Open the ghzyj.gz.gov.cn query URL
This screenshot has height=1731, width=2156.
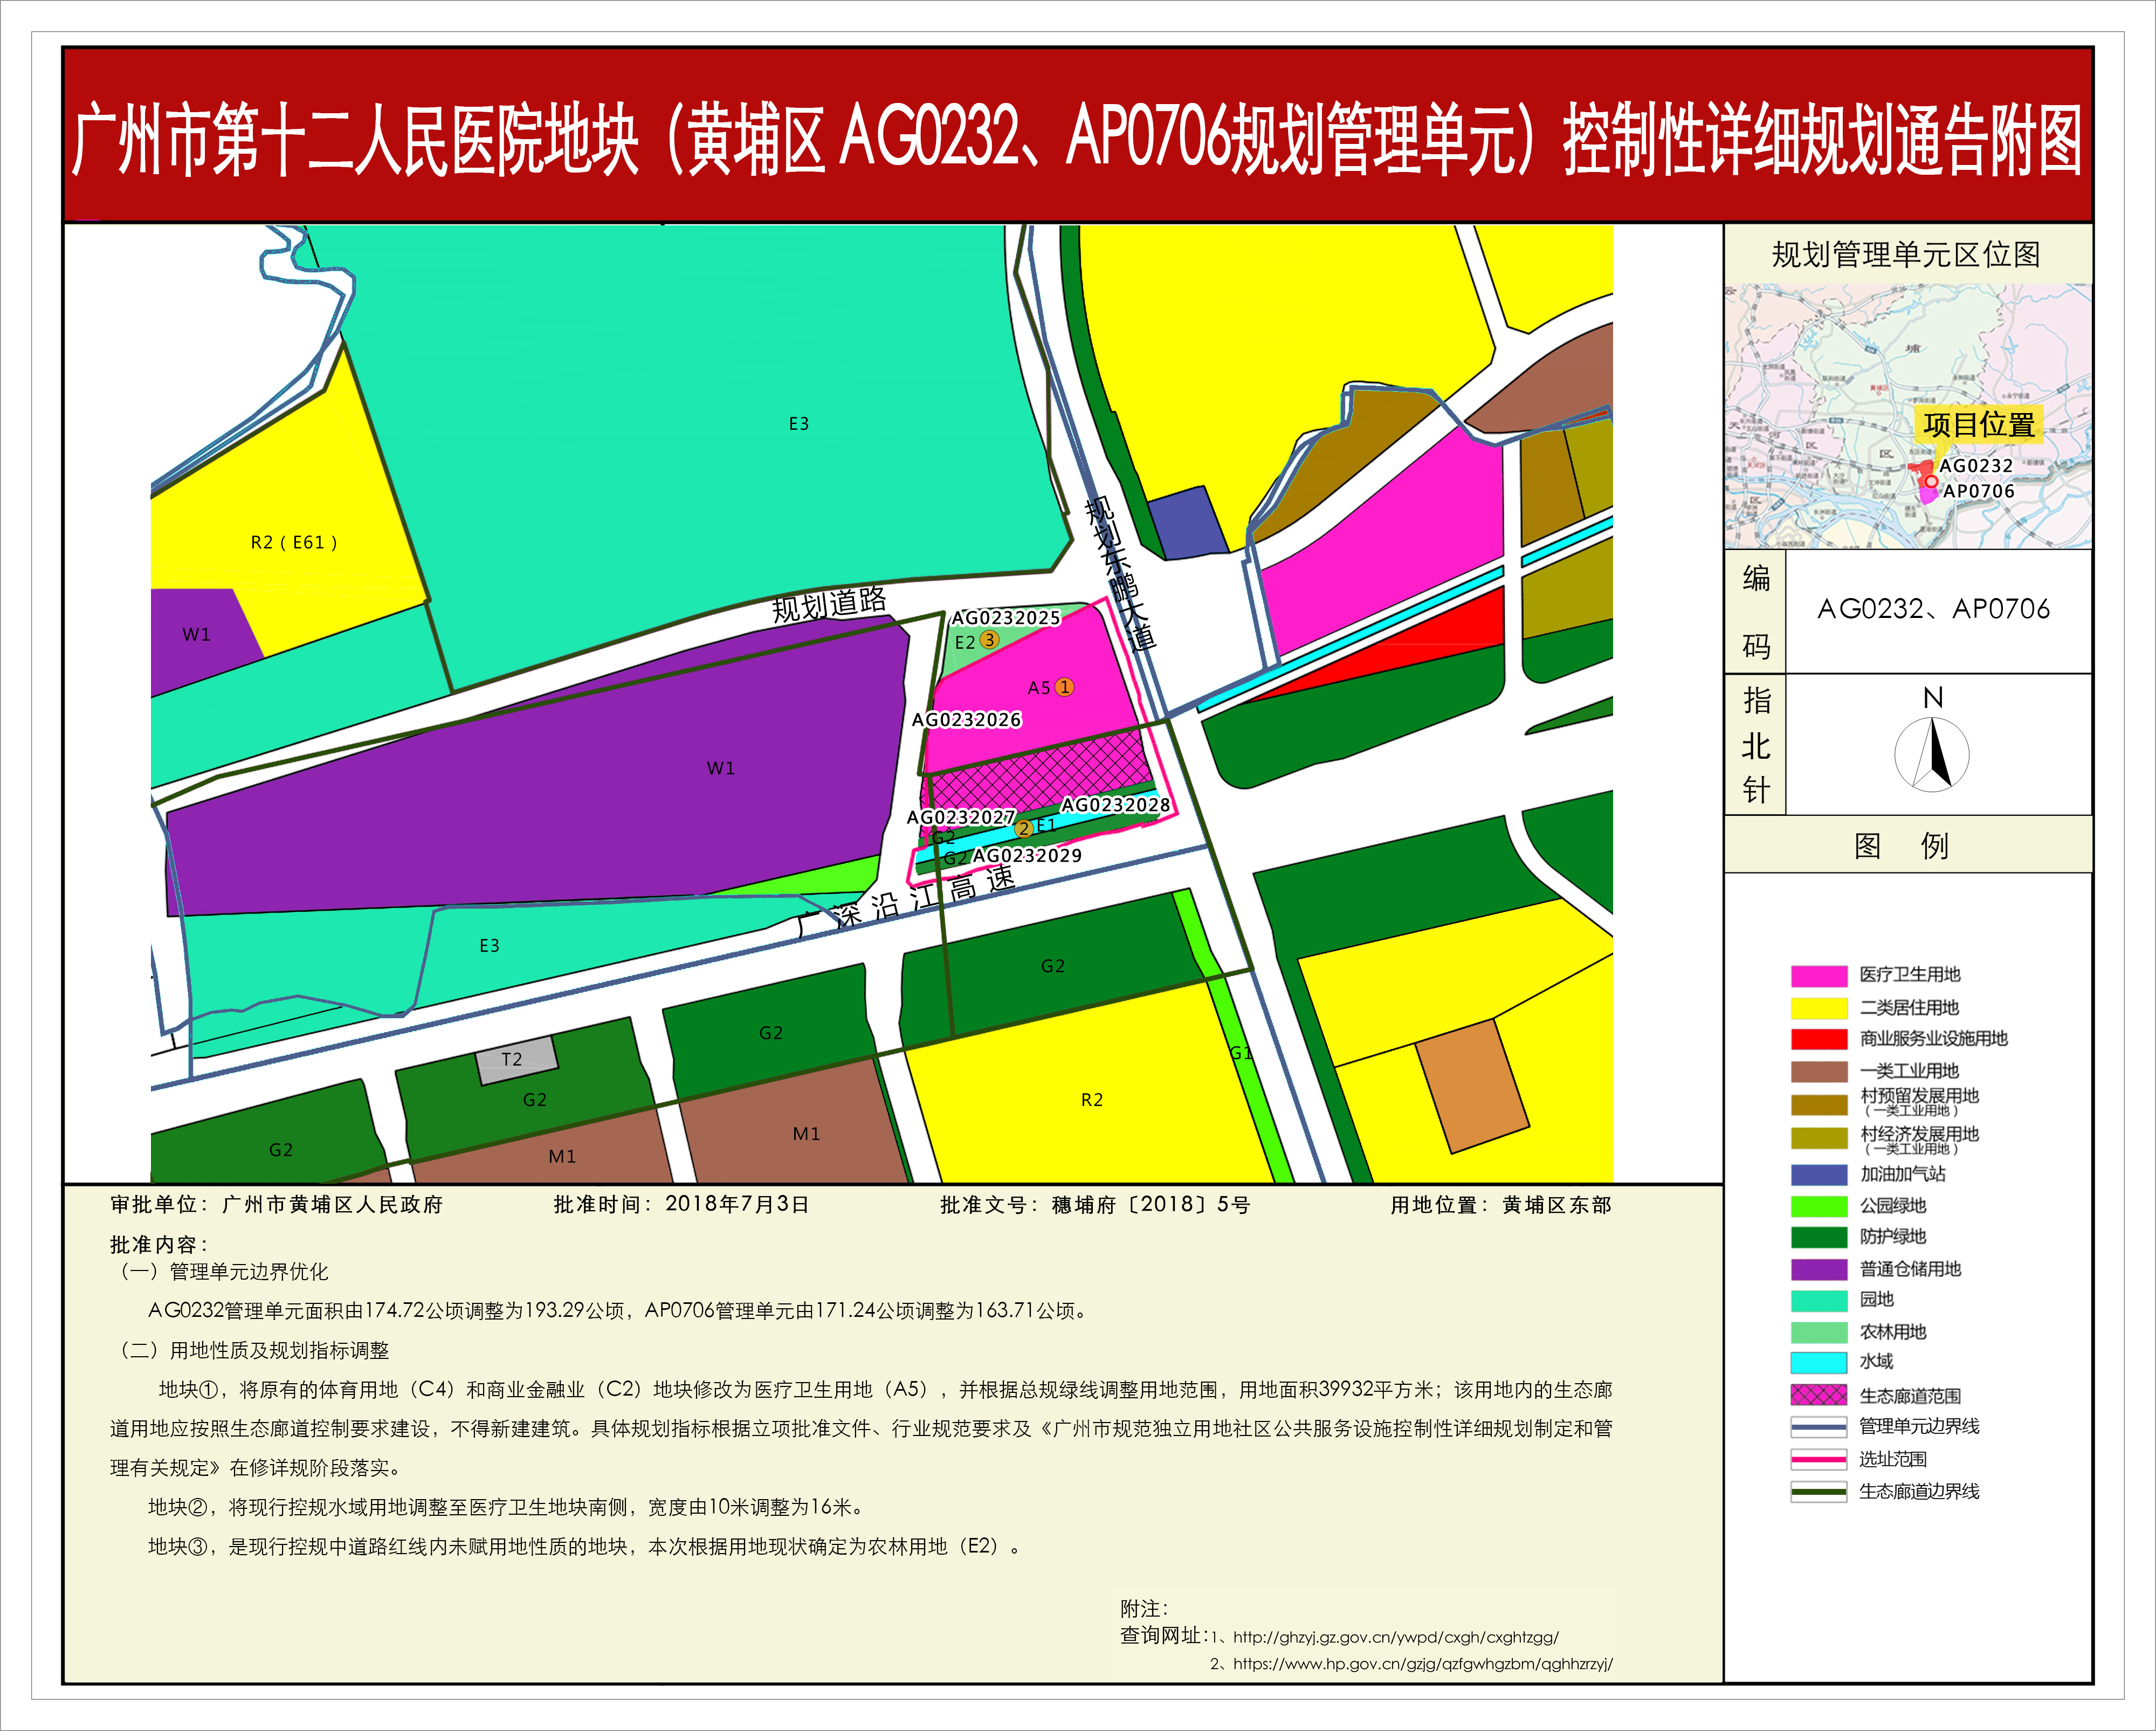tap(1396, 1637)
